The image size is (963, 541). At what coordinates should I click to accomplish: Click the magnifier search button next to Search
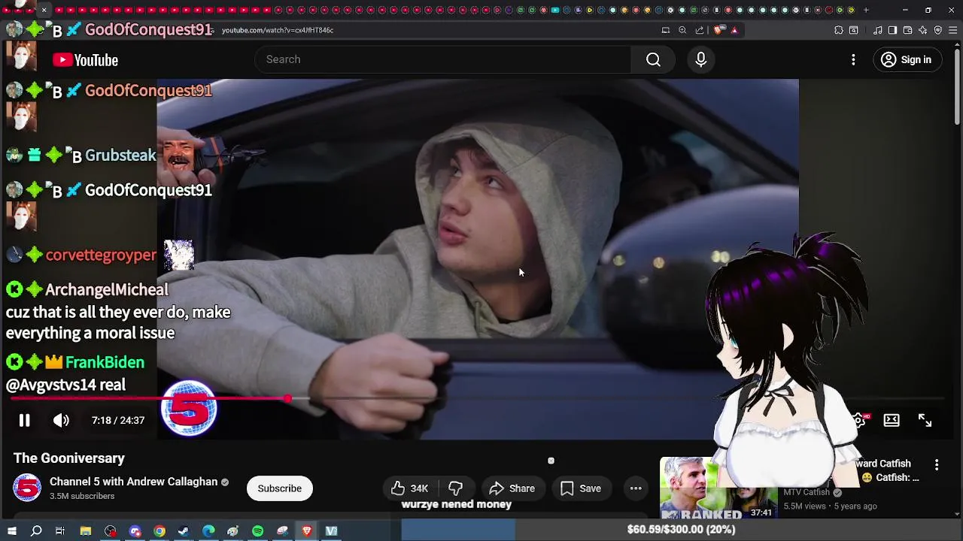tap(653, 59)
